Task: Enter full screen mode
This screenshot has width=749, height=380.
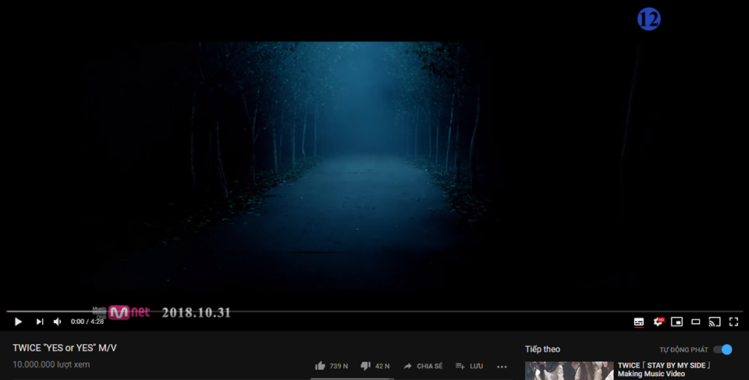Action: point(733,322)
